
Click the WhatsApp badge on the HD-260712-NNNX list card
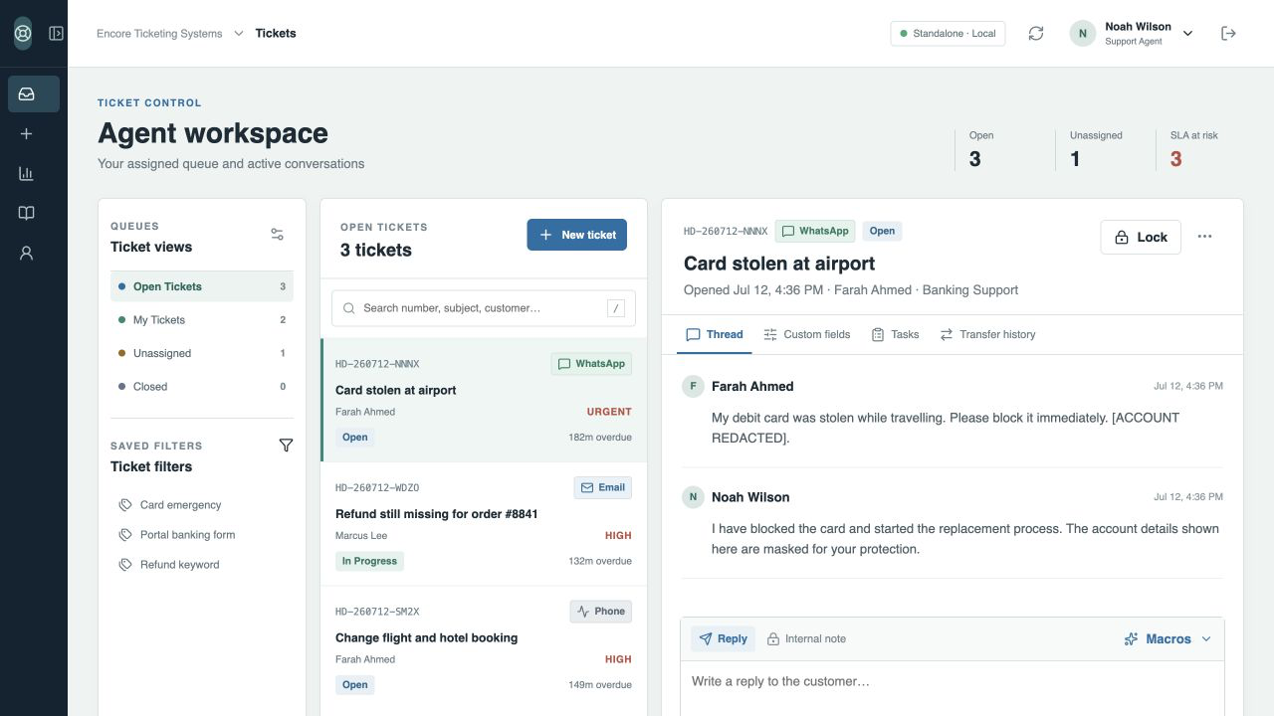tap(591, 364)
